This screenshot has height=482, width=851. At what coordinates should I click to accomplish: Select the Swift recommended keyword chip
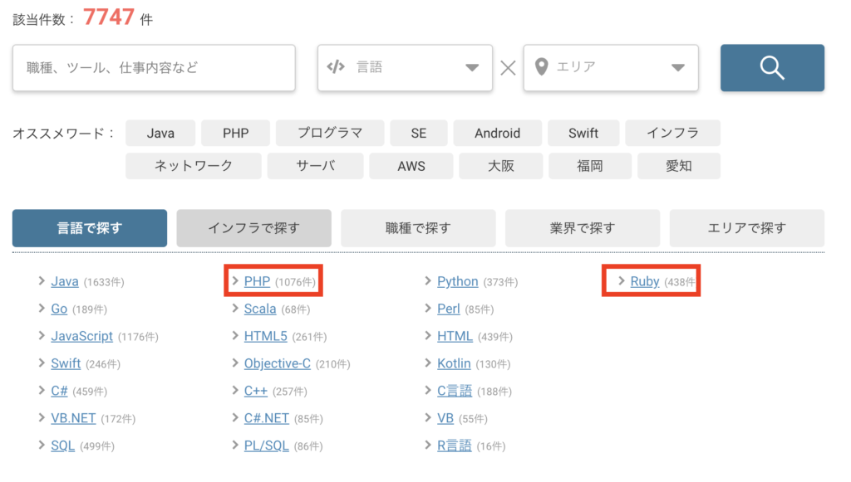(x=583, y=134)
